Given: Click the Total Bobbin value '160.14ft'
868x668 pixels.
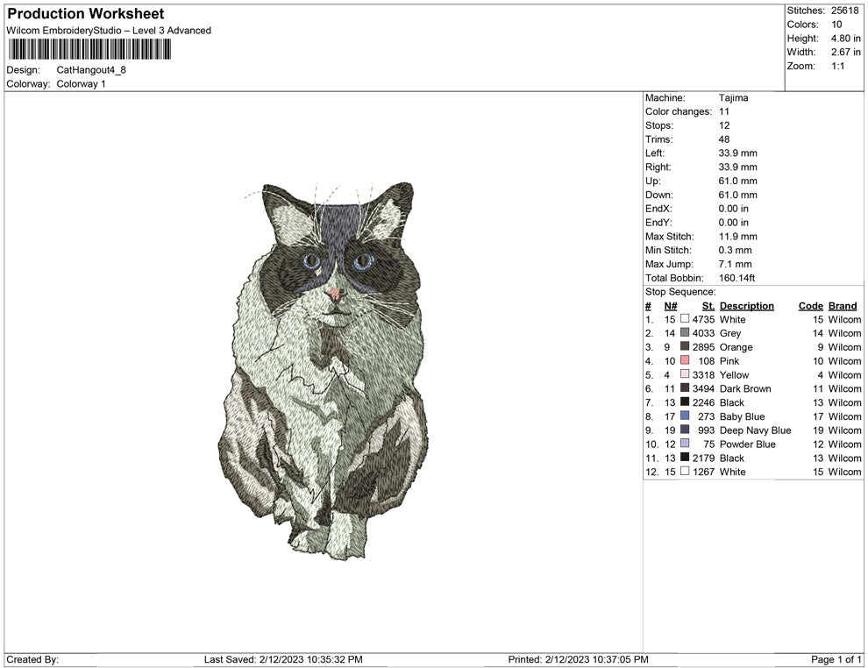Looking at the screenshot, I should tap(736, 278).
